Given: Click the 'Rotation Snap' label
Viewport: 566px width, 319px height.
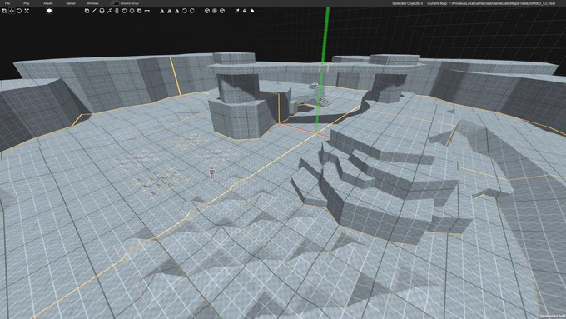Looking at the screenshot, I should tap(130, 3).
